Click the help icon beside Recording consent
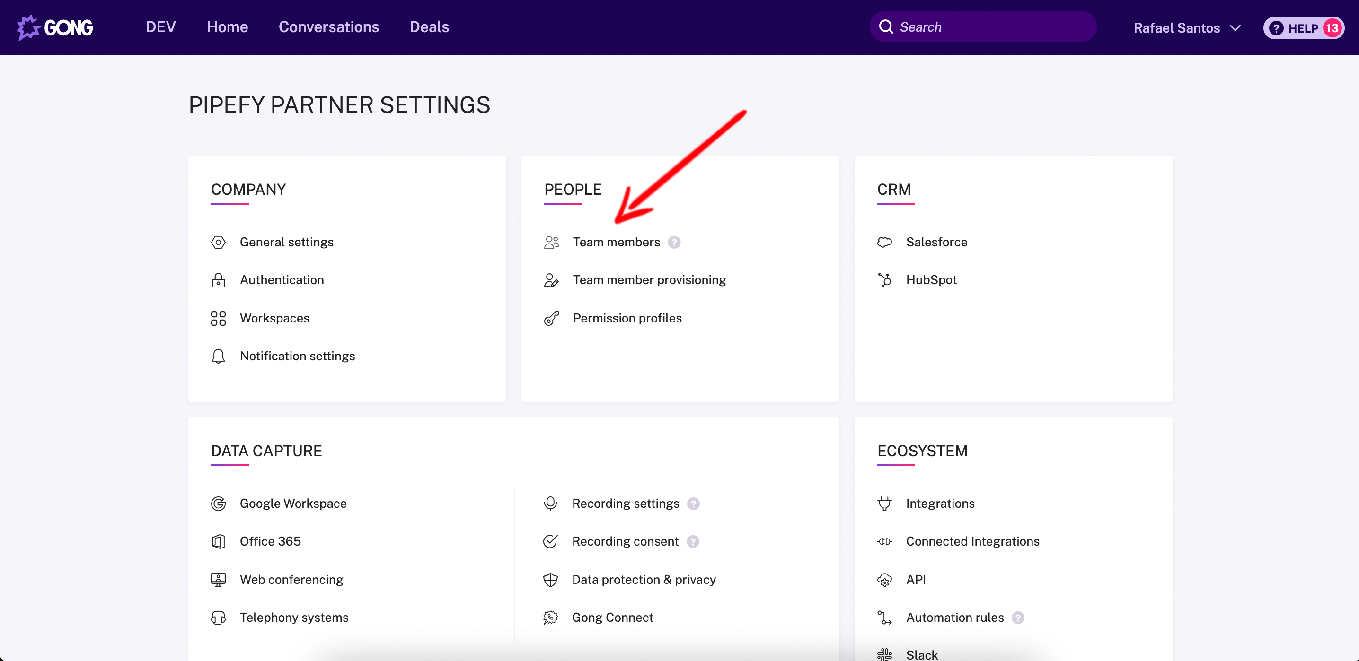 pos(692,541)
